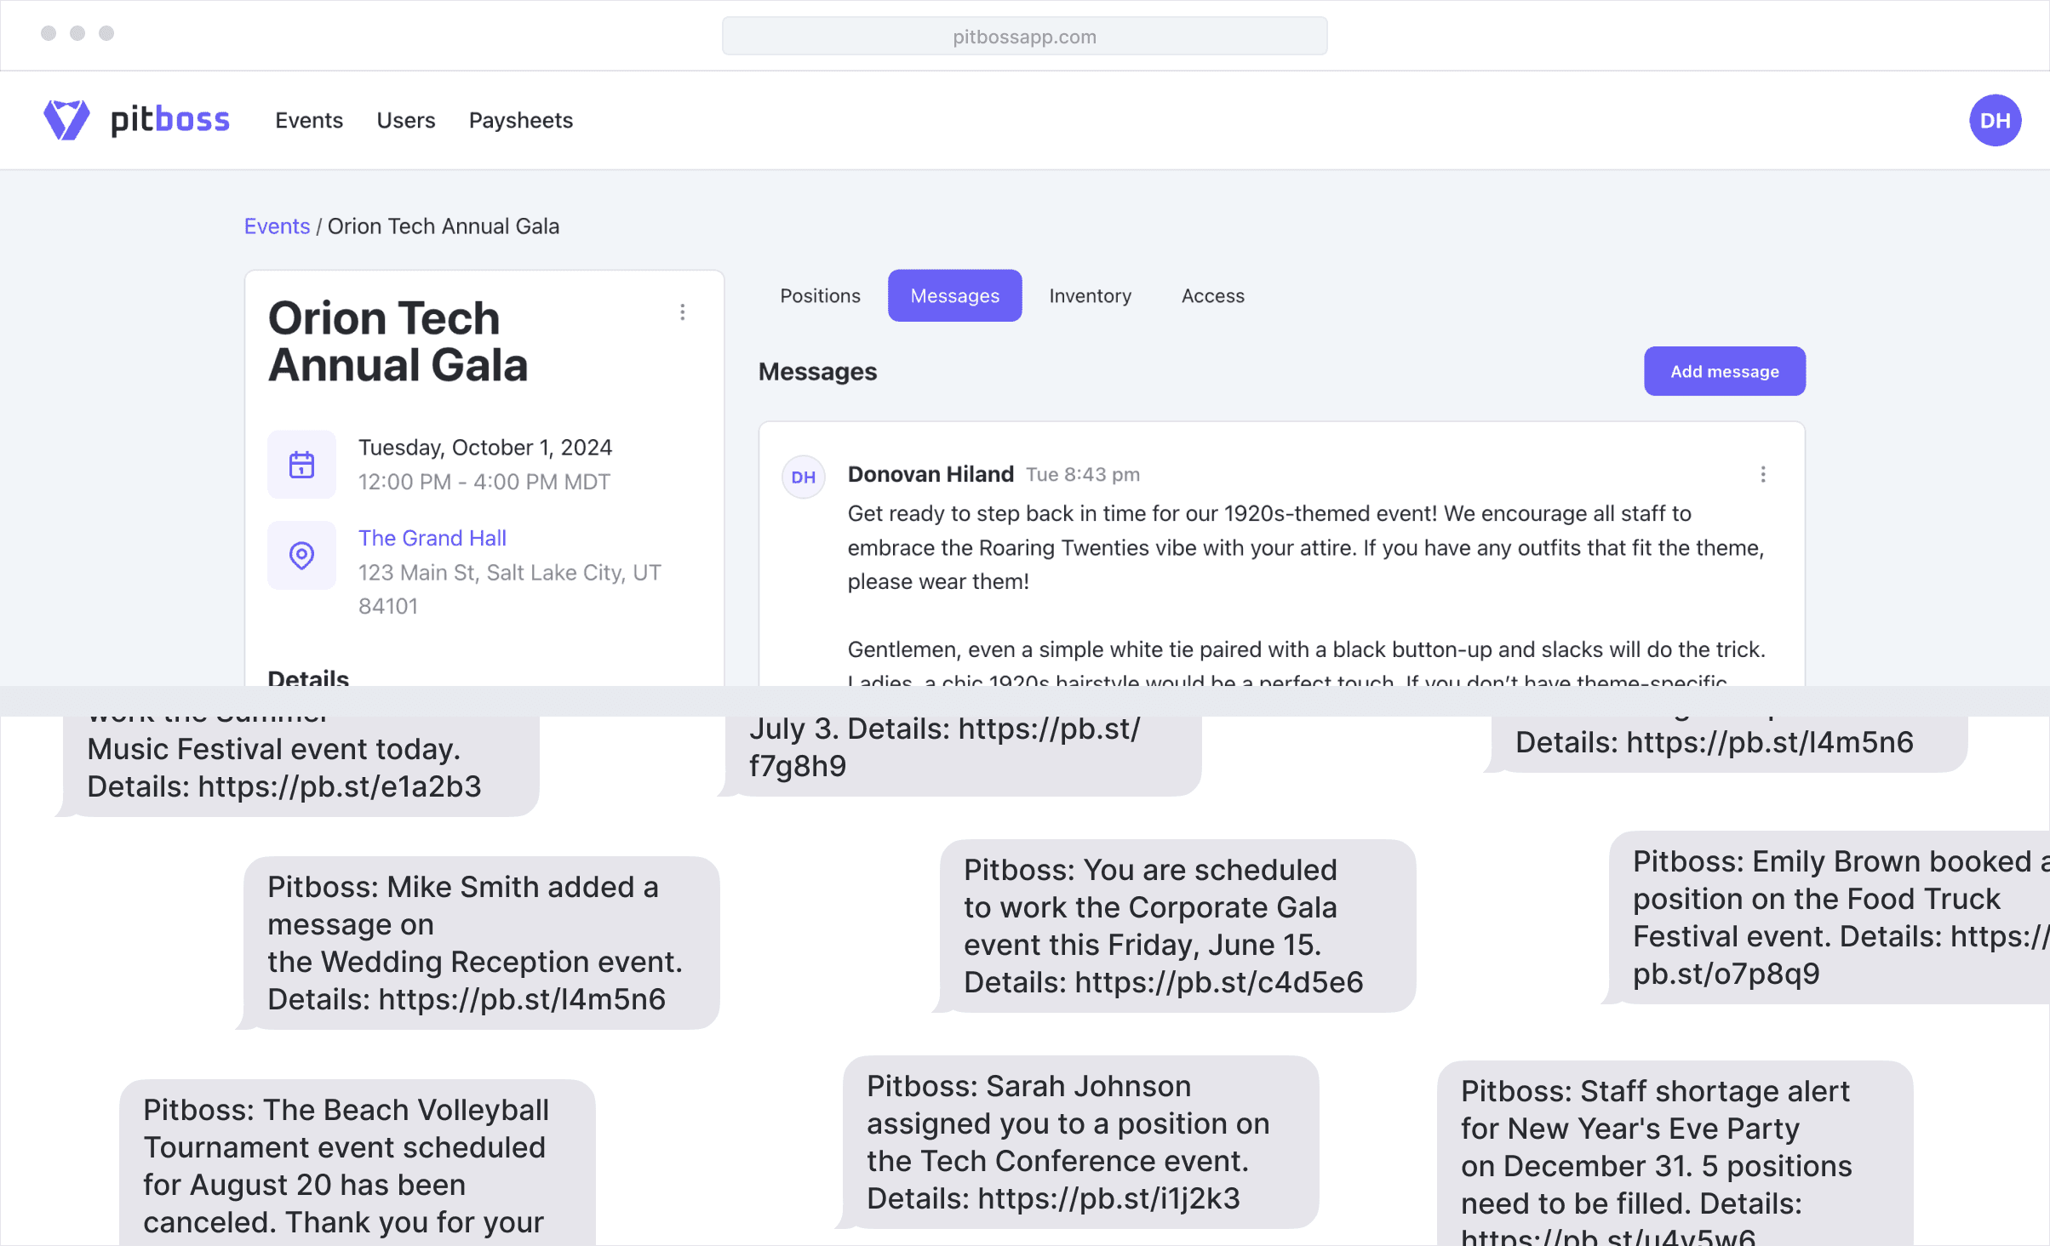Open the Access tab
The image size is (2050, 1246).
tap(1212, 295)
